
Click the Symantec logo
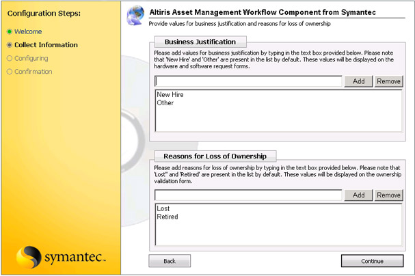click(x=61, y=257)
